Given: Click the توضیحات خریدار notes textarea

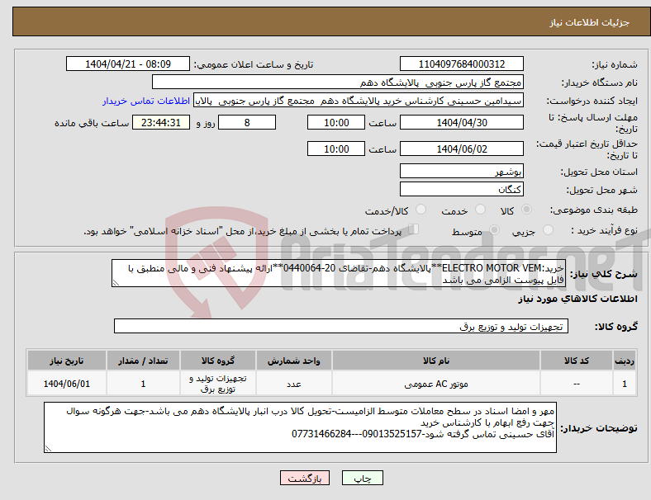Looking at the screenshot, I should 300,427.
